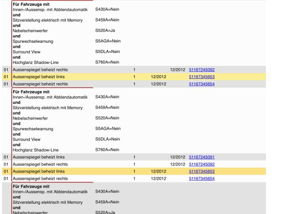The width and height of the screenshot is (286, 214).
Task: Click the topmost Für Fahrzeuge mit heading
Action: [x=30, y=4]
